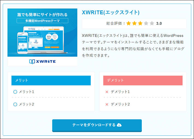The width and height of the screenshot is (194, 139).
Task: Click the red cross beside デメリット1
Action: [107, 92]
